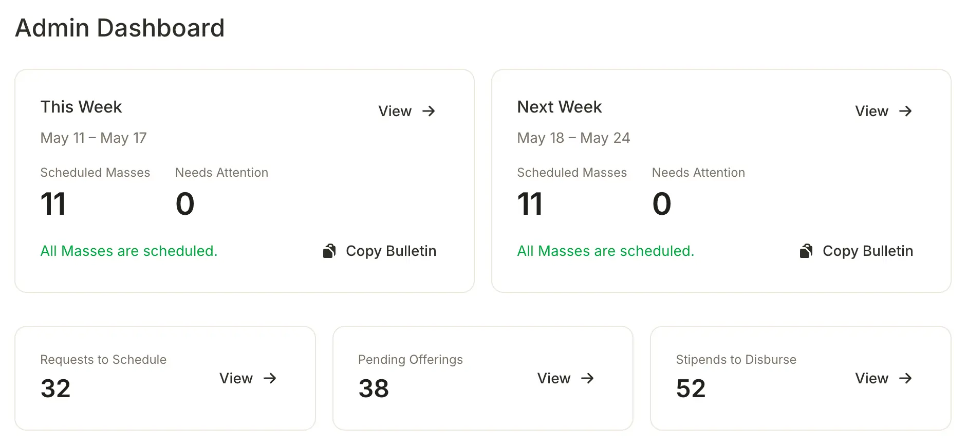Image resolution: width=967 pixels, height=445 pixels.
Task: Click Needs Attention label in This Week
Action: click(x=221, y=173)
